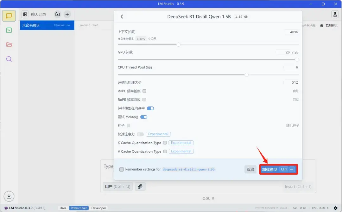Screen dimensions: 342x212
Task: Open My Models folder icon
Action: [9, 45]
